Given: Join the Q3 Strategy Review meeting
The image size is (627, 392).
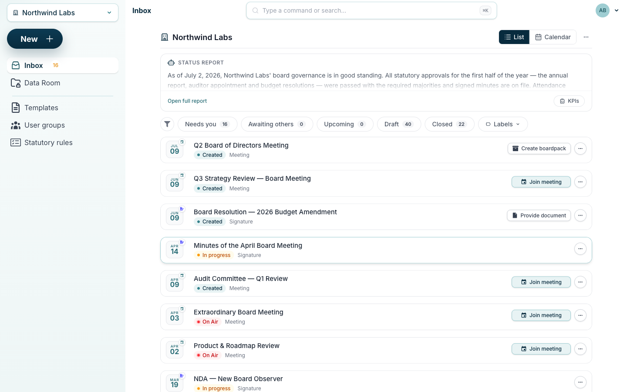Looking at the screenshot, I should pyautogui.click(x=541, y=182).
